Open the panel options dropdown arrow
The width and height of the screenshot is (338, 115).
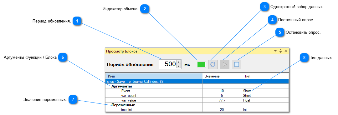pos(275,51)
